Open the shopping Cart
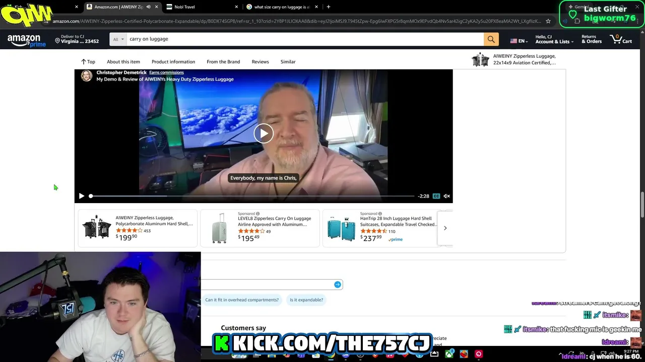The width and height of the screenshot is (645, 362). coord(621,39)
